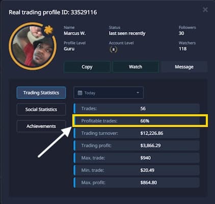Viewport: 215px width, 204px height.
Task: Open the Trading Statistics tab
Action: [41, 93]
